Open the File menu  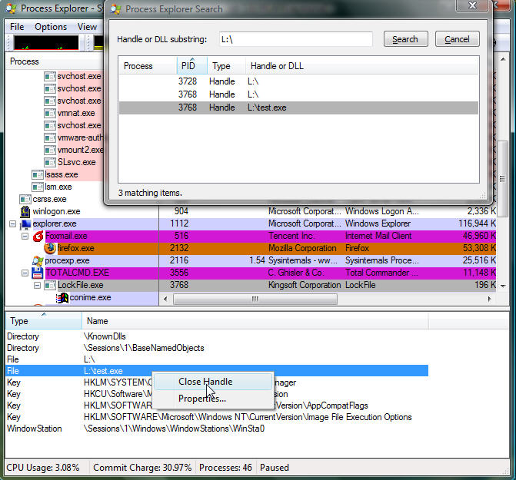17,27
